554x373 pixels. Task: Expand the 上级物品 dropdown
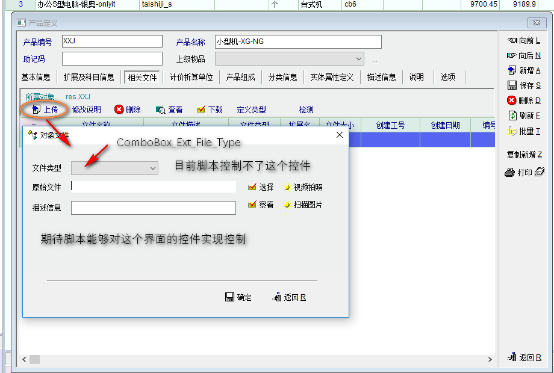(x=359, y=59)
